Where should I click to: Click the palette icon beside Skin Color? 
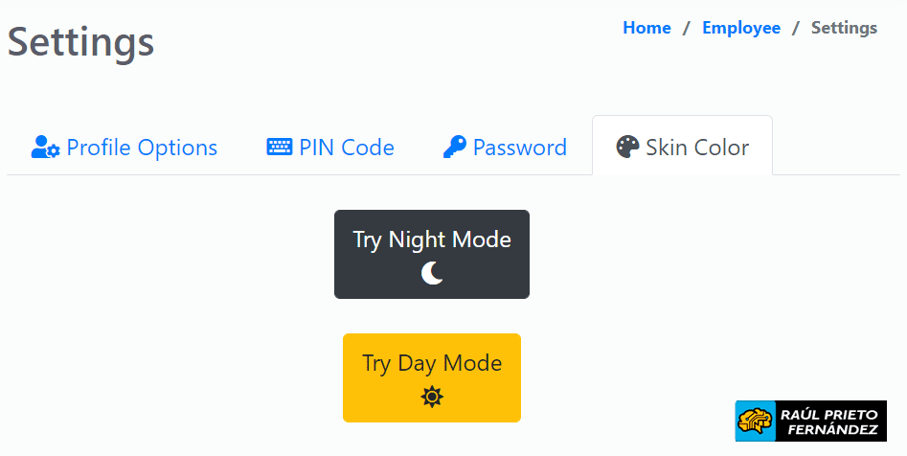627,147
